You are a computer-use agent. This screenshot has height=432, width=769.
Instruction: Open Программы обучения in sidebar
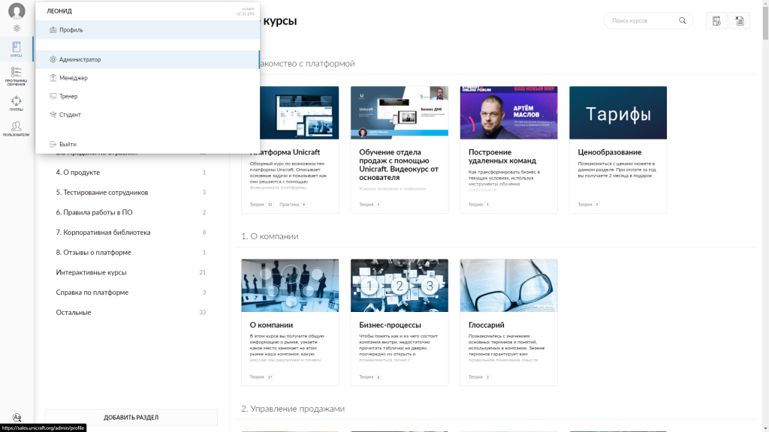click(17, 76)
